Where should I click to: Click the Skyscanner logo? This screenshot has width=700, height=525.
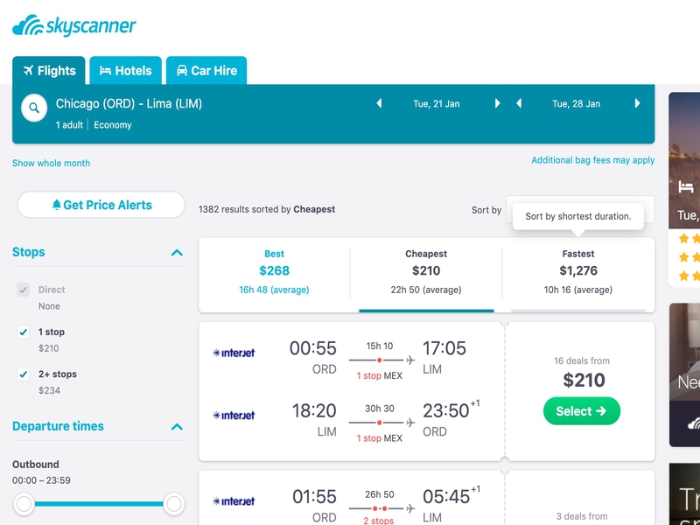(74, 25)
